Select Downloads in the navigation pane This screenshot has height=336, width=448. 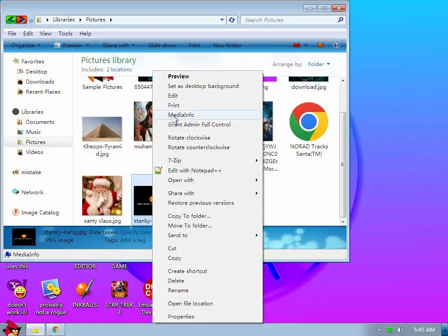40,82
